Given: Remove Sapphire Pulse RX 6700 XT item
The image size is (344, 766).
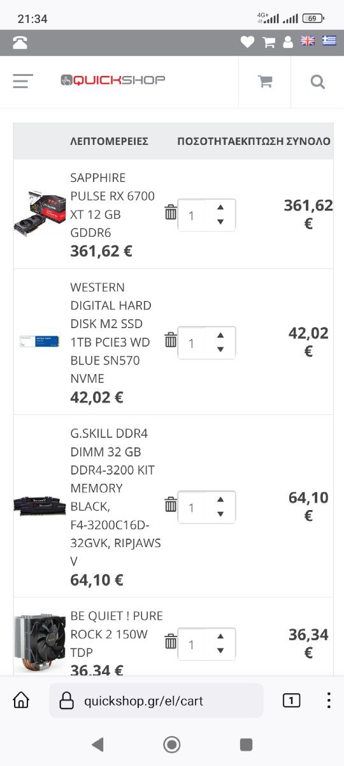Looking at the screenshot, I should [x=171, y=213].
